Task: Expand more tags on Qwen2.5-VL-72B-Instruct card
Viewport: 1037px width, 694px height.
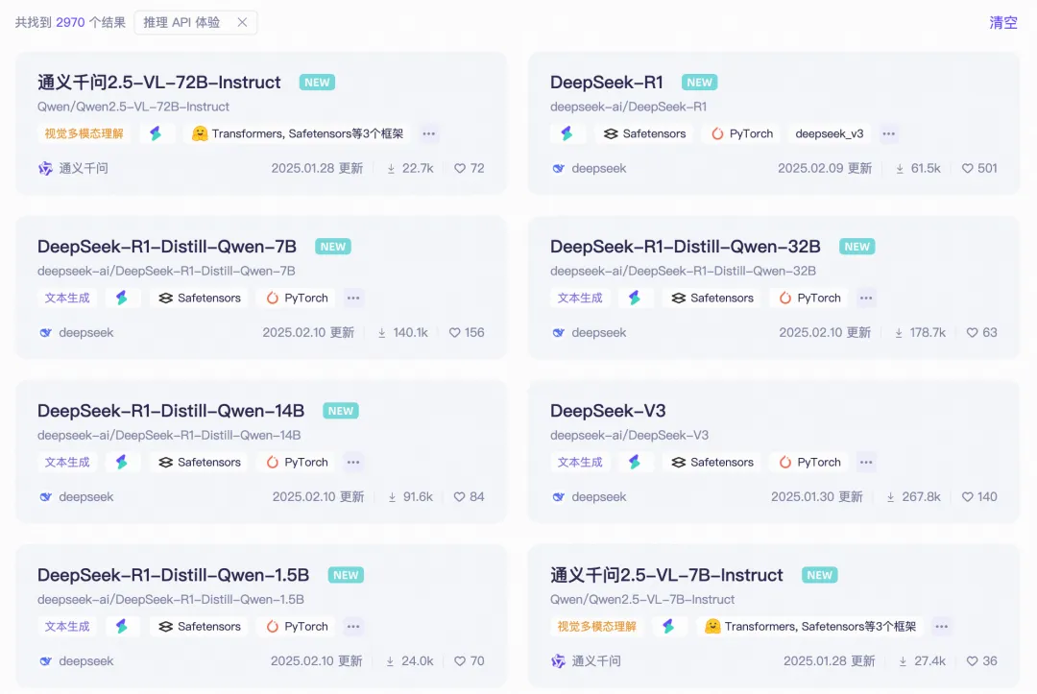Action: pos(428,133)
